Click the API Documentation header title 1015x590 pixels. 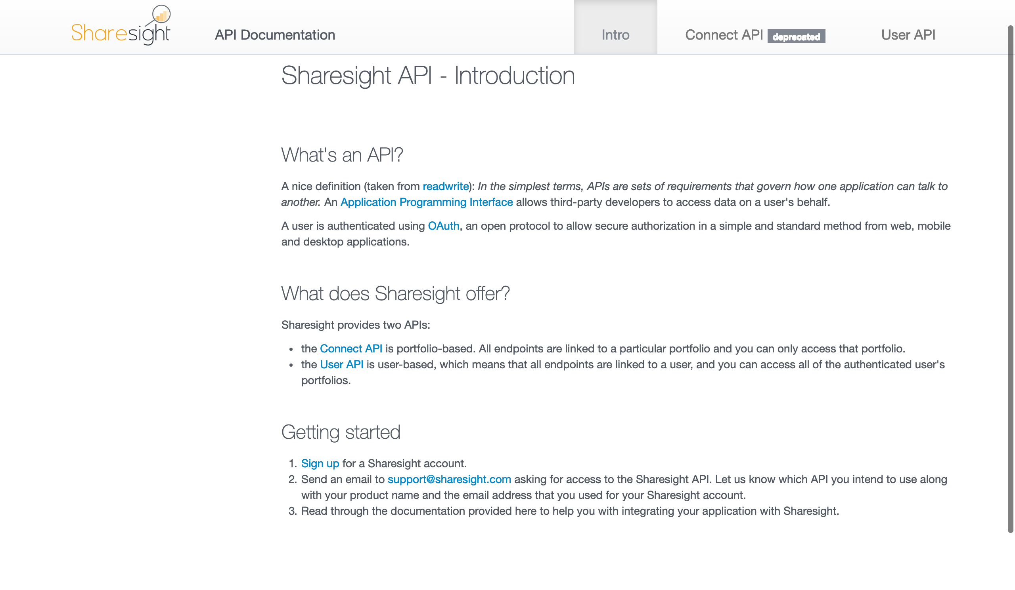click(x=275, y=35)
